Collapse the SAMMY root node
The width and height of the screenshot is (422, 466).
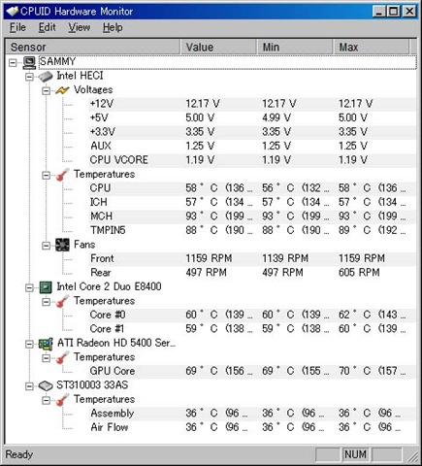point(13,62)
